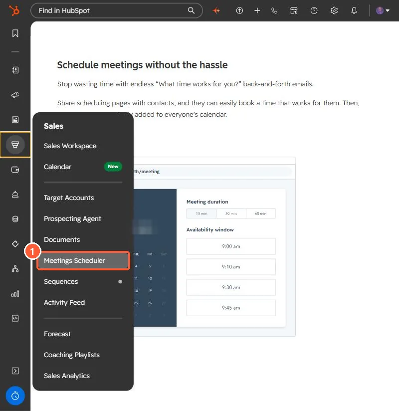Screen dimensions: 399x411
Task: Open the notifications bell
Action: [354, 10]
